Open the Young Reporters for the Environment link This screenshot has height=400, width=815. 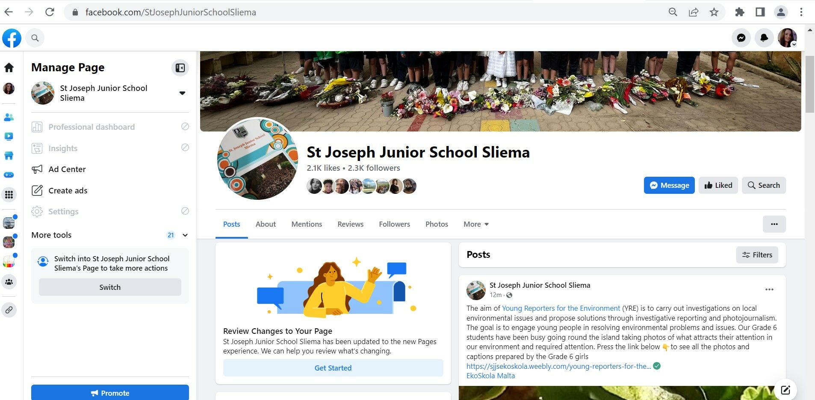click(x=561, y=308)
